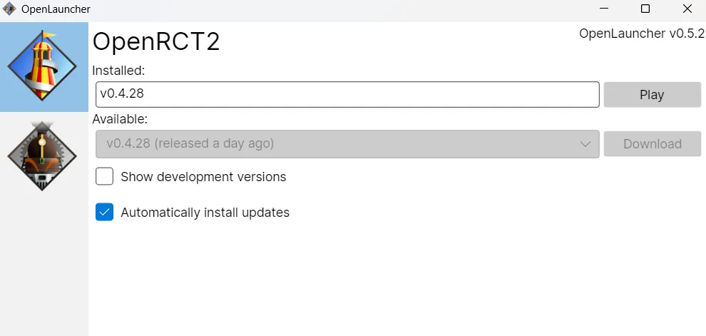The image size is (706, 336).
Task: Click the "Automatically install updates" label text
Action: point(205,213)
